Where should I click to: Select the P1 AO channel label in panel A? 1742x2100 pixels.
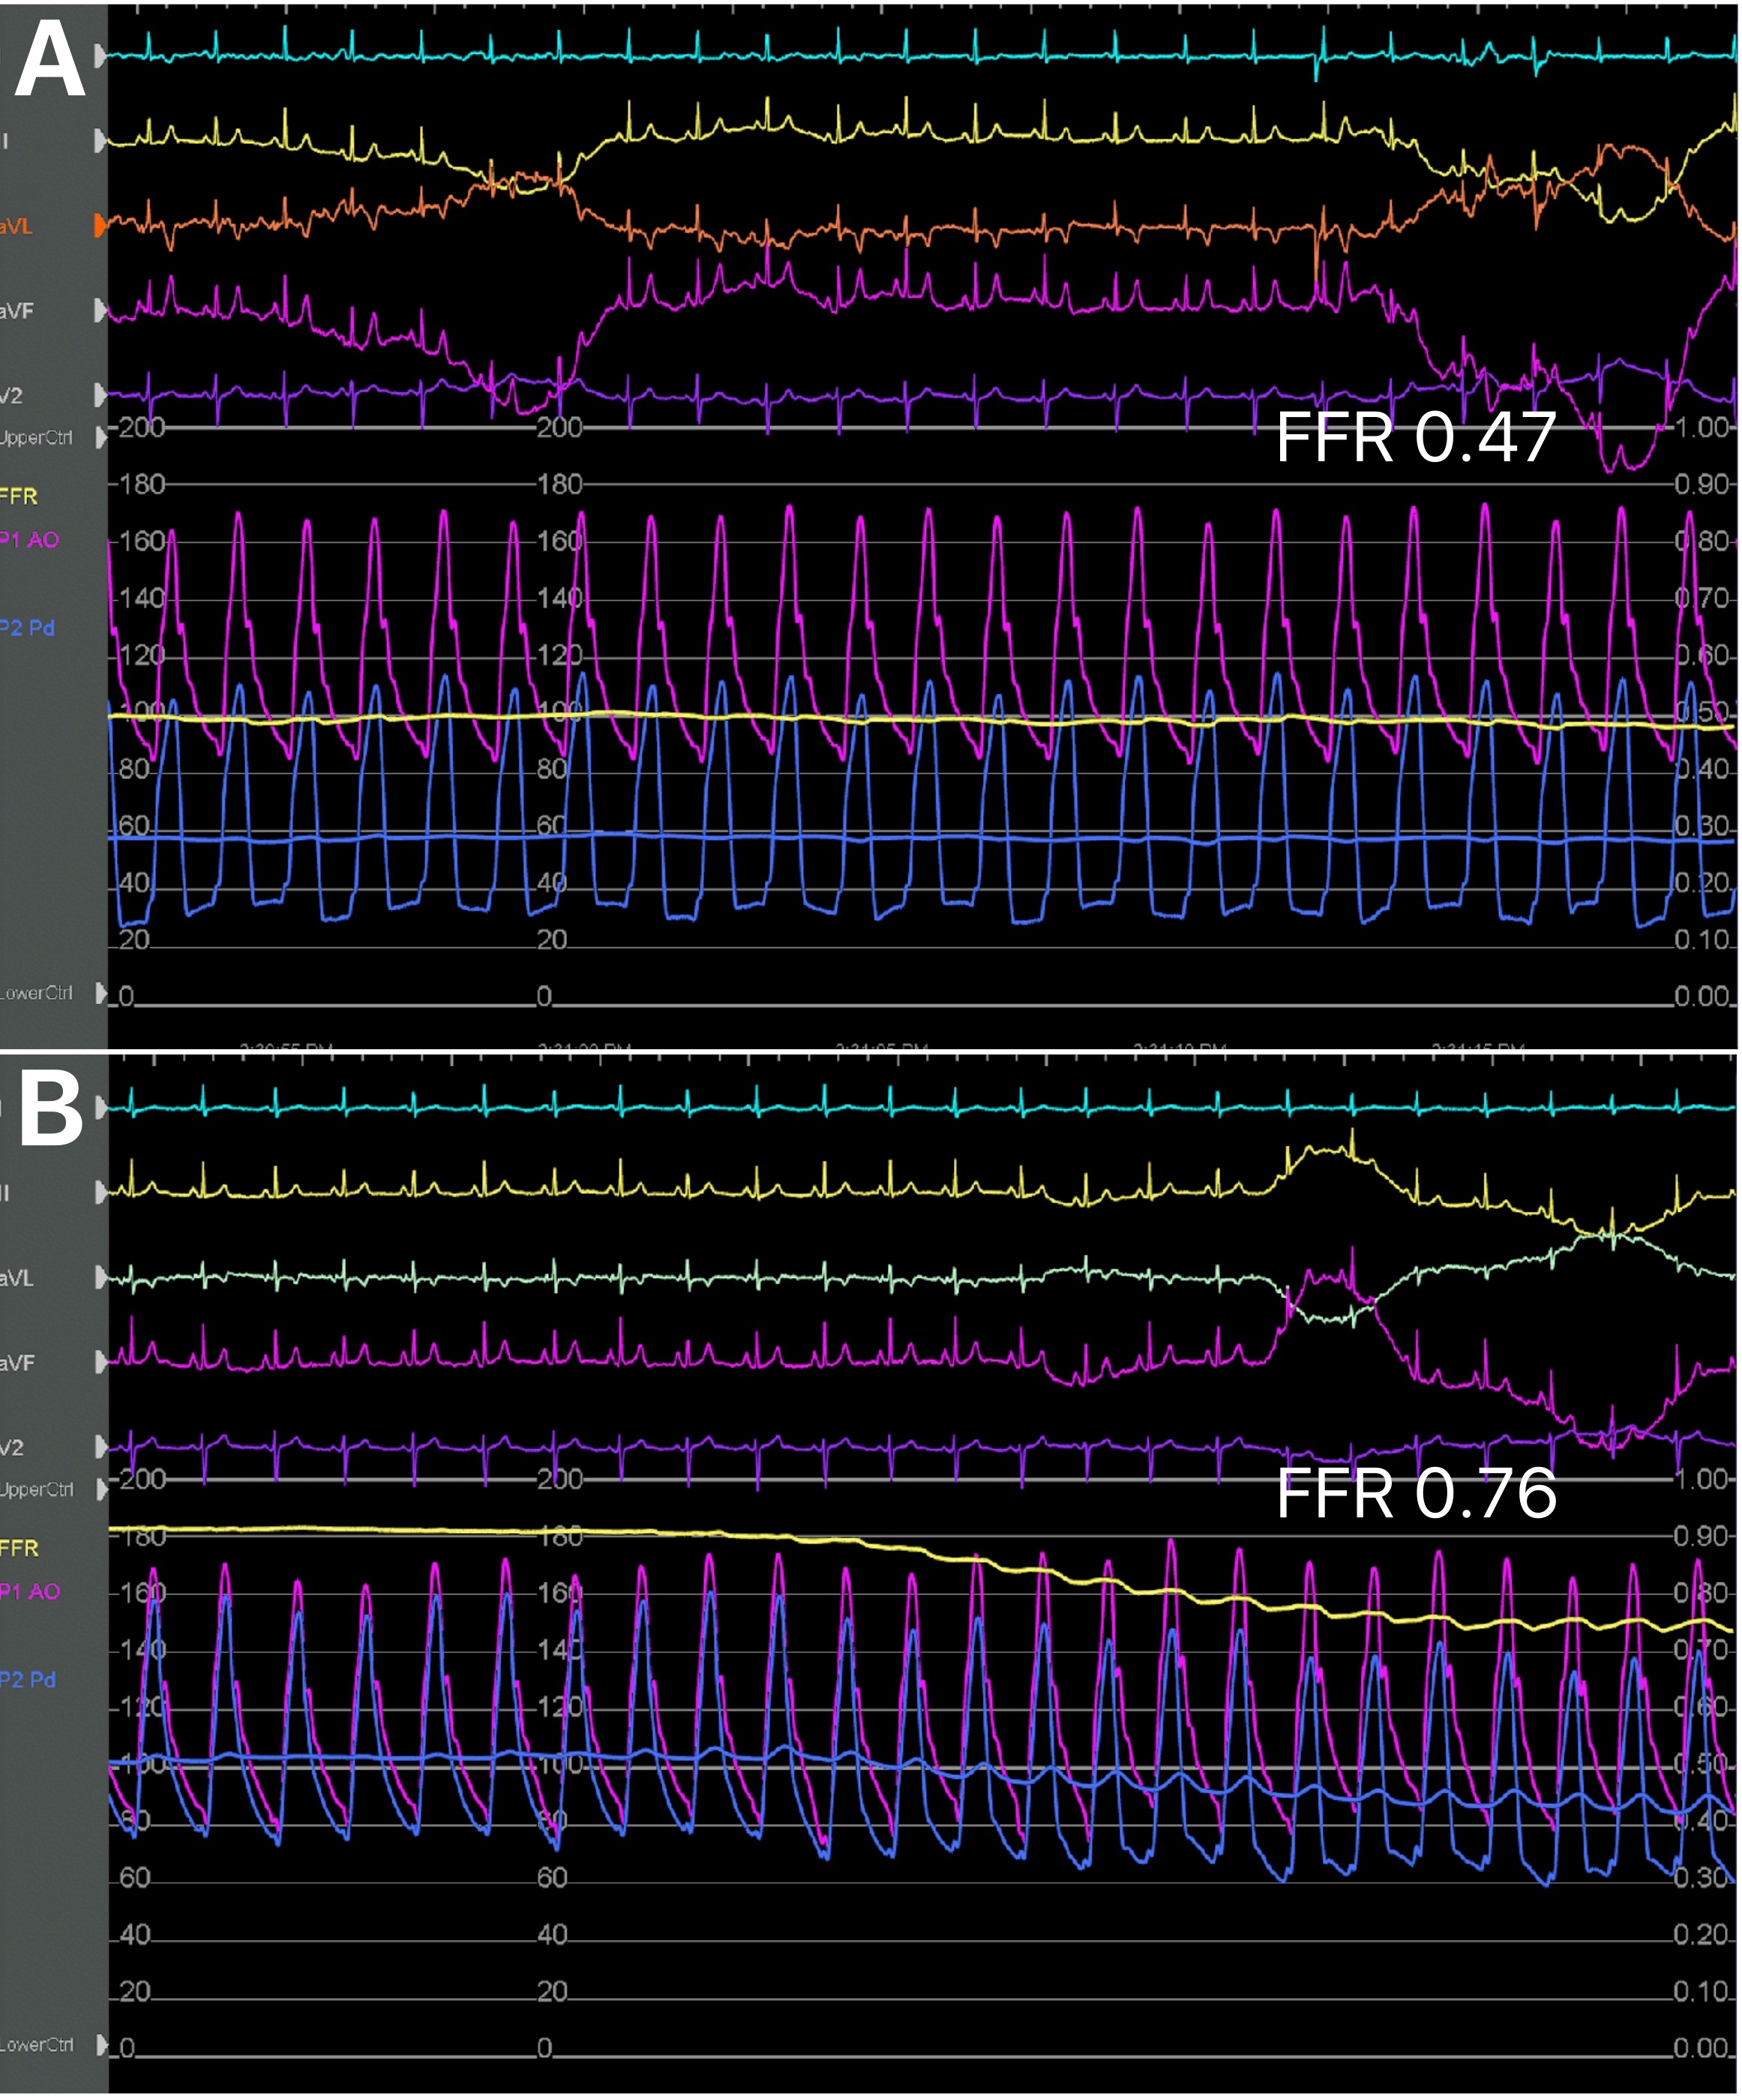click(30, 541)
